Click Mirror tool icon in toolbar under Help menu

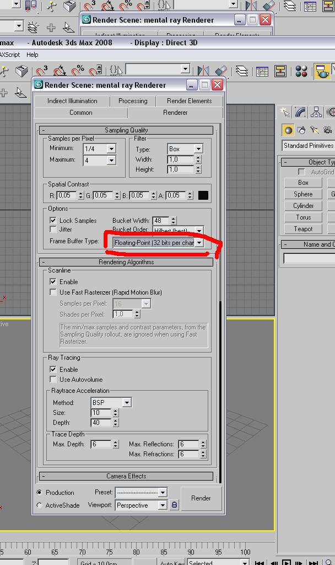point(203,71)
